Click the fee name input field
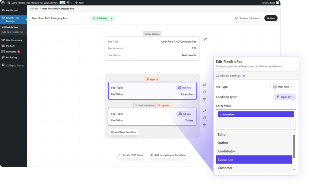This screenshot has height=185, width=309. click(60, 18)
